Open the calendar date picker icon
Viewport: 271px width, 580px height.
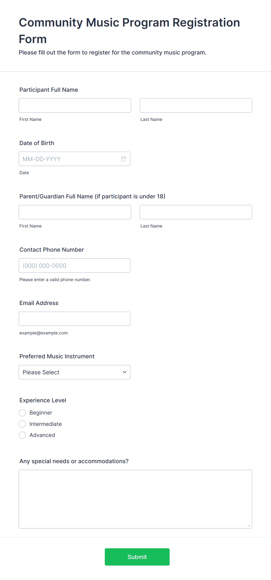coord(124,159)
